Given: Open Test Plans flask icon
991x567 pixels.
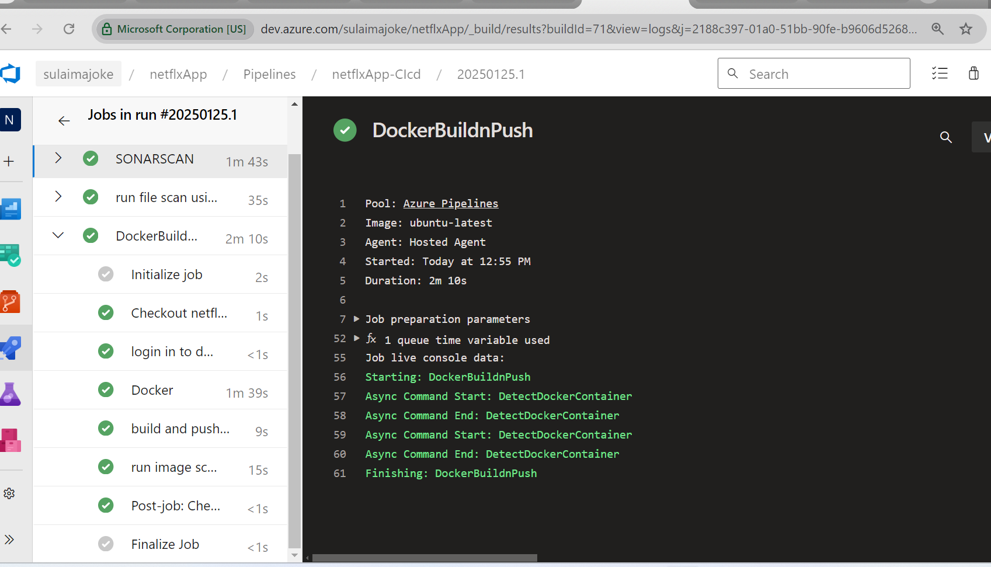Looking at the screenshot, I should point(11,394).
